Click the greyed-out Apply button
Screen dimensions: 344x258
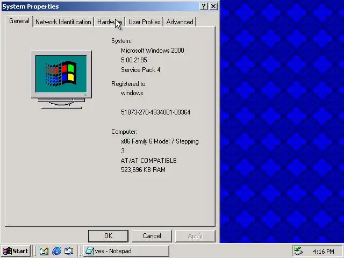[x=195, y=236]
